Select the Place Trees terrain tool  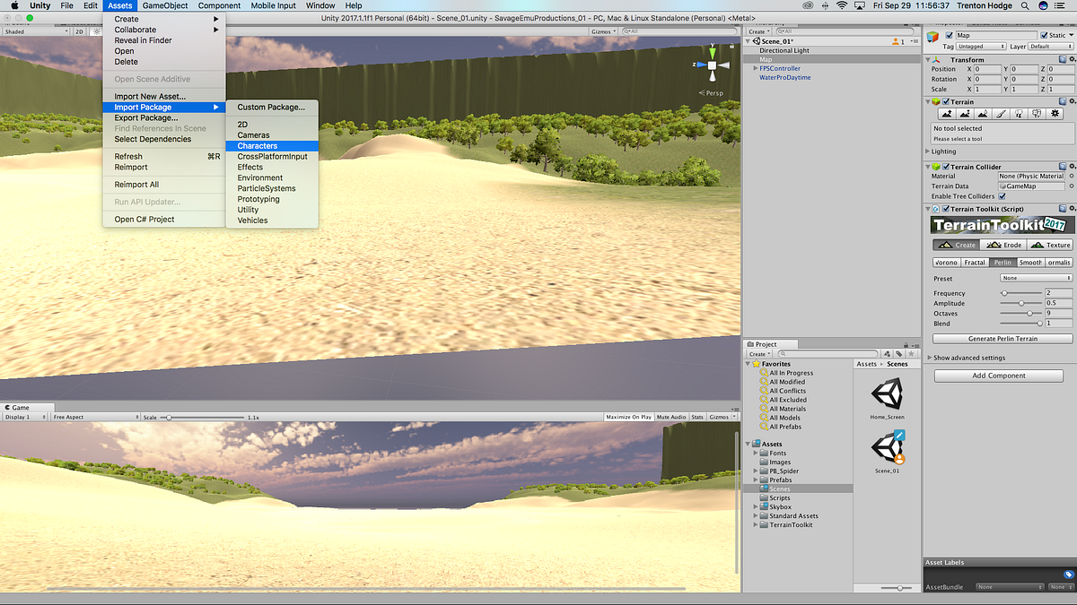click(x=1019, y=114)
